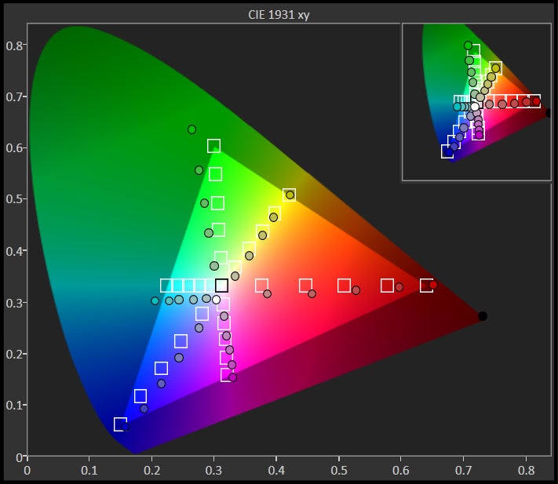This screenshot has height=484, width=558.
Task: Click the "0.4" label on the x-axis
Action: (276, 471)
